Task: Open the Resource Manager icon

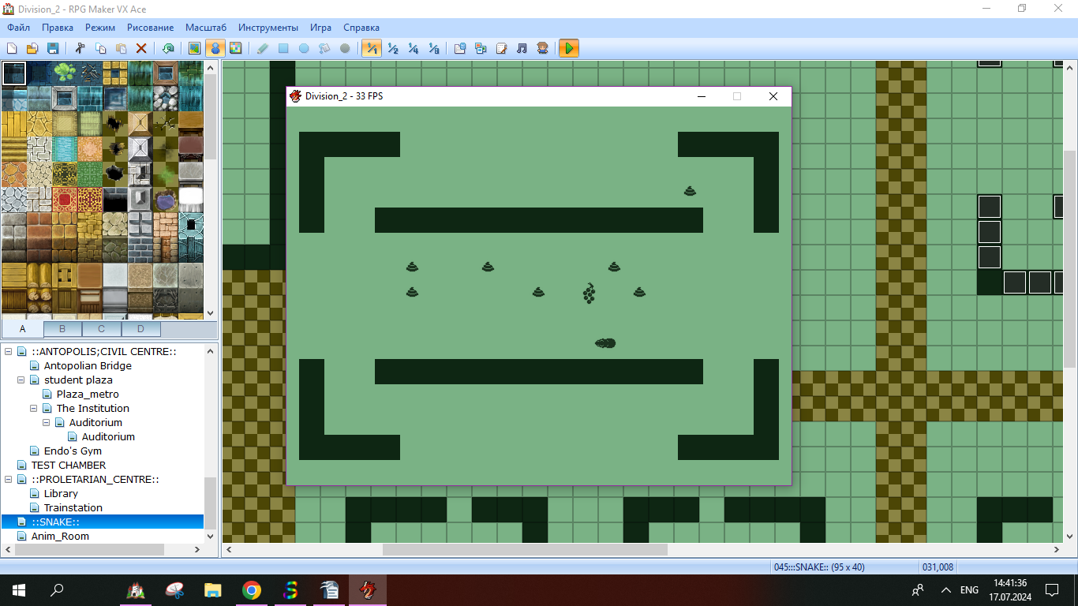Action: (481, 48)
